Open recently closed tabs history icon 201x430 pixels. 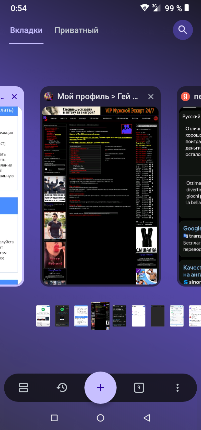[62, 388]
